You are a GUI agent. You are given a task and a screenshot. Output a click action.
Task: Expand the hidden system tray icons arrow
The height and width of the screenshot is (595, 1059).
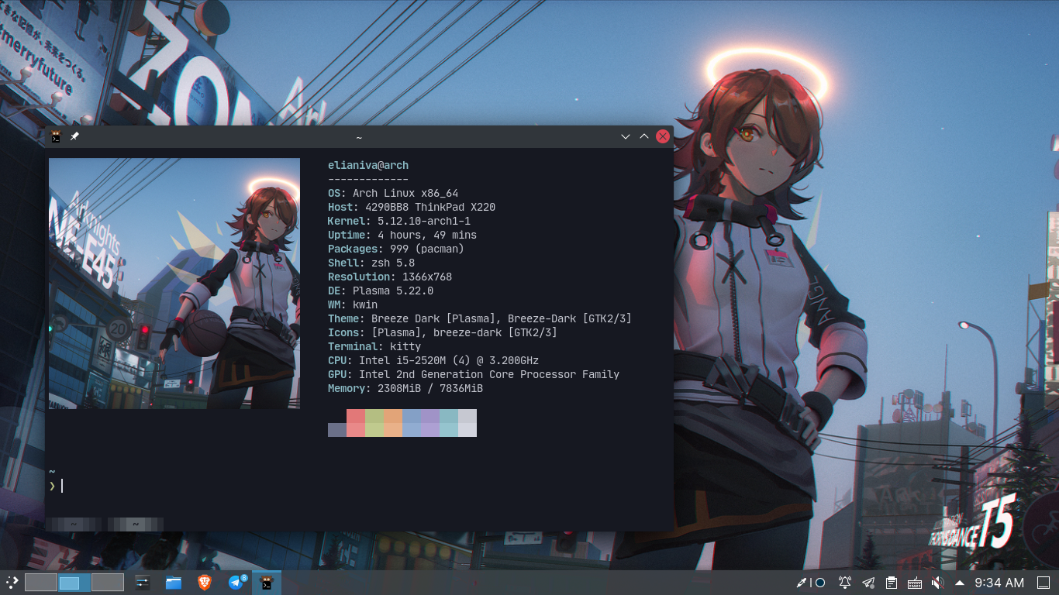pos(960,583)
